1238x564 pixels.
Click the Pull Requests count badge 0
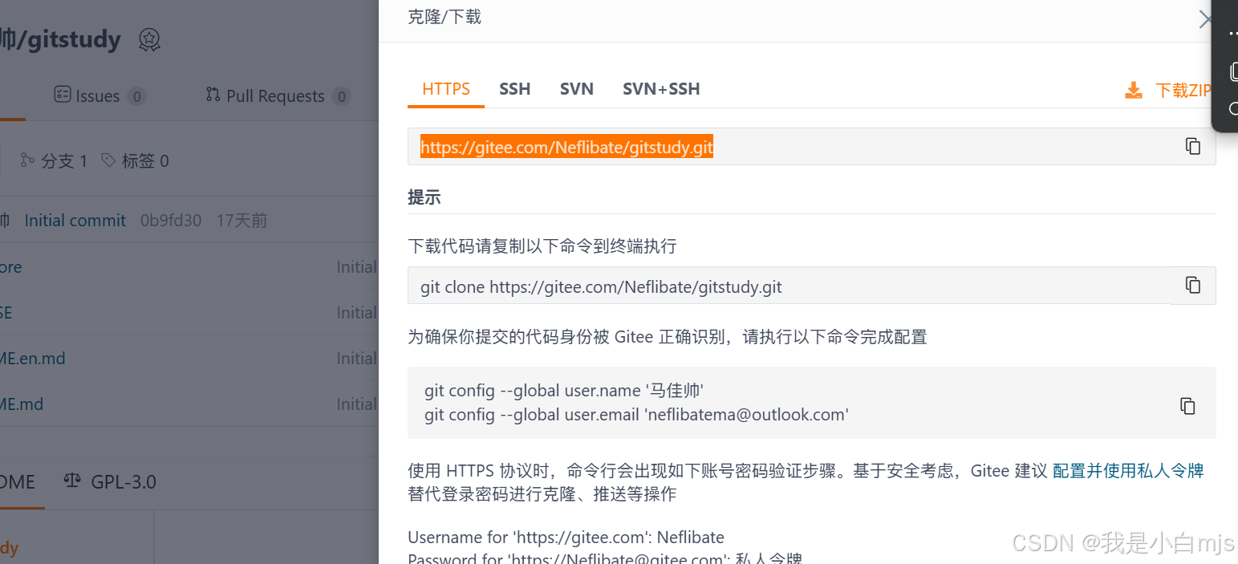[x=342, y=97]
